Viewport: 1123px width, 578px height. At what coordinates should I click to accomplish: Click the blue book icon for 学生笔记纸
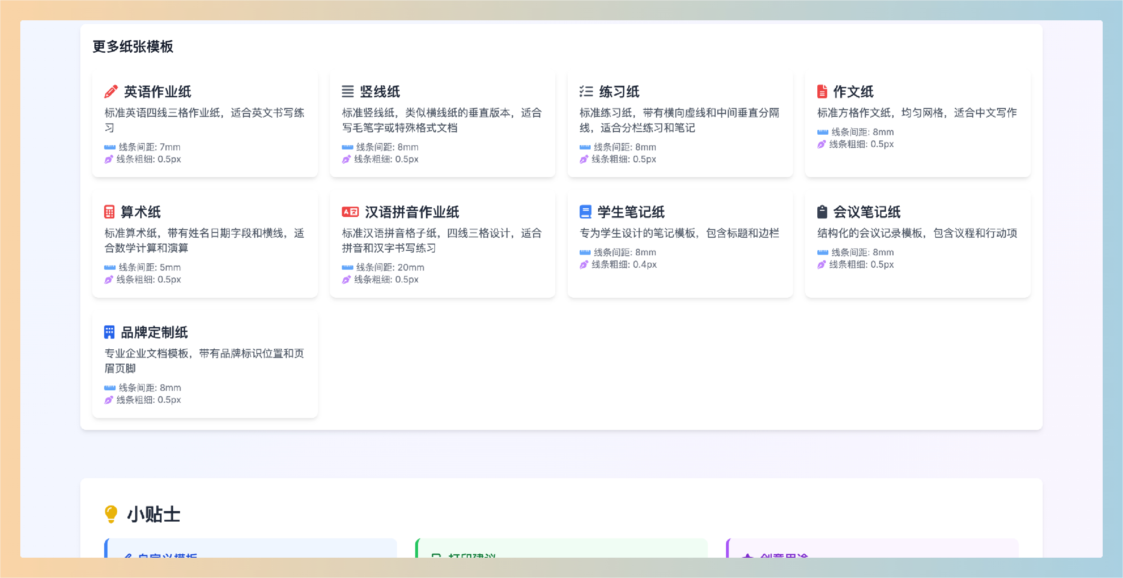[585, 212]
